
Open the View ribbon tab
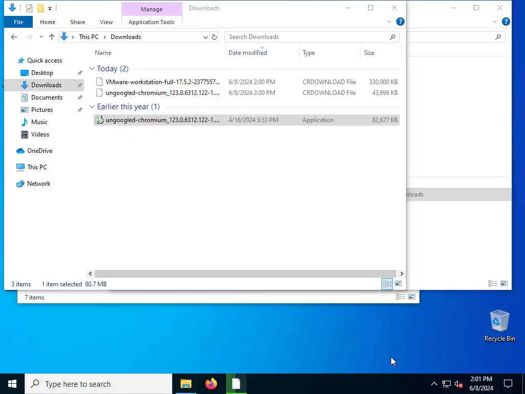pyautogui.click(x=106, y=22)
